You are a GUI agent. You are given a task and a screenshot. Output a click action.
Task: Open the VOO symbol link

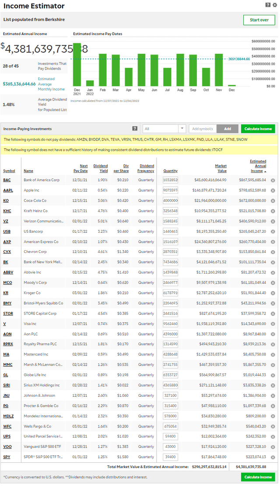coord(7,447)
